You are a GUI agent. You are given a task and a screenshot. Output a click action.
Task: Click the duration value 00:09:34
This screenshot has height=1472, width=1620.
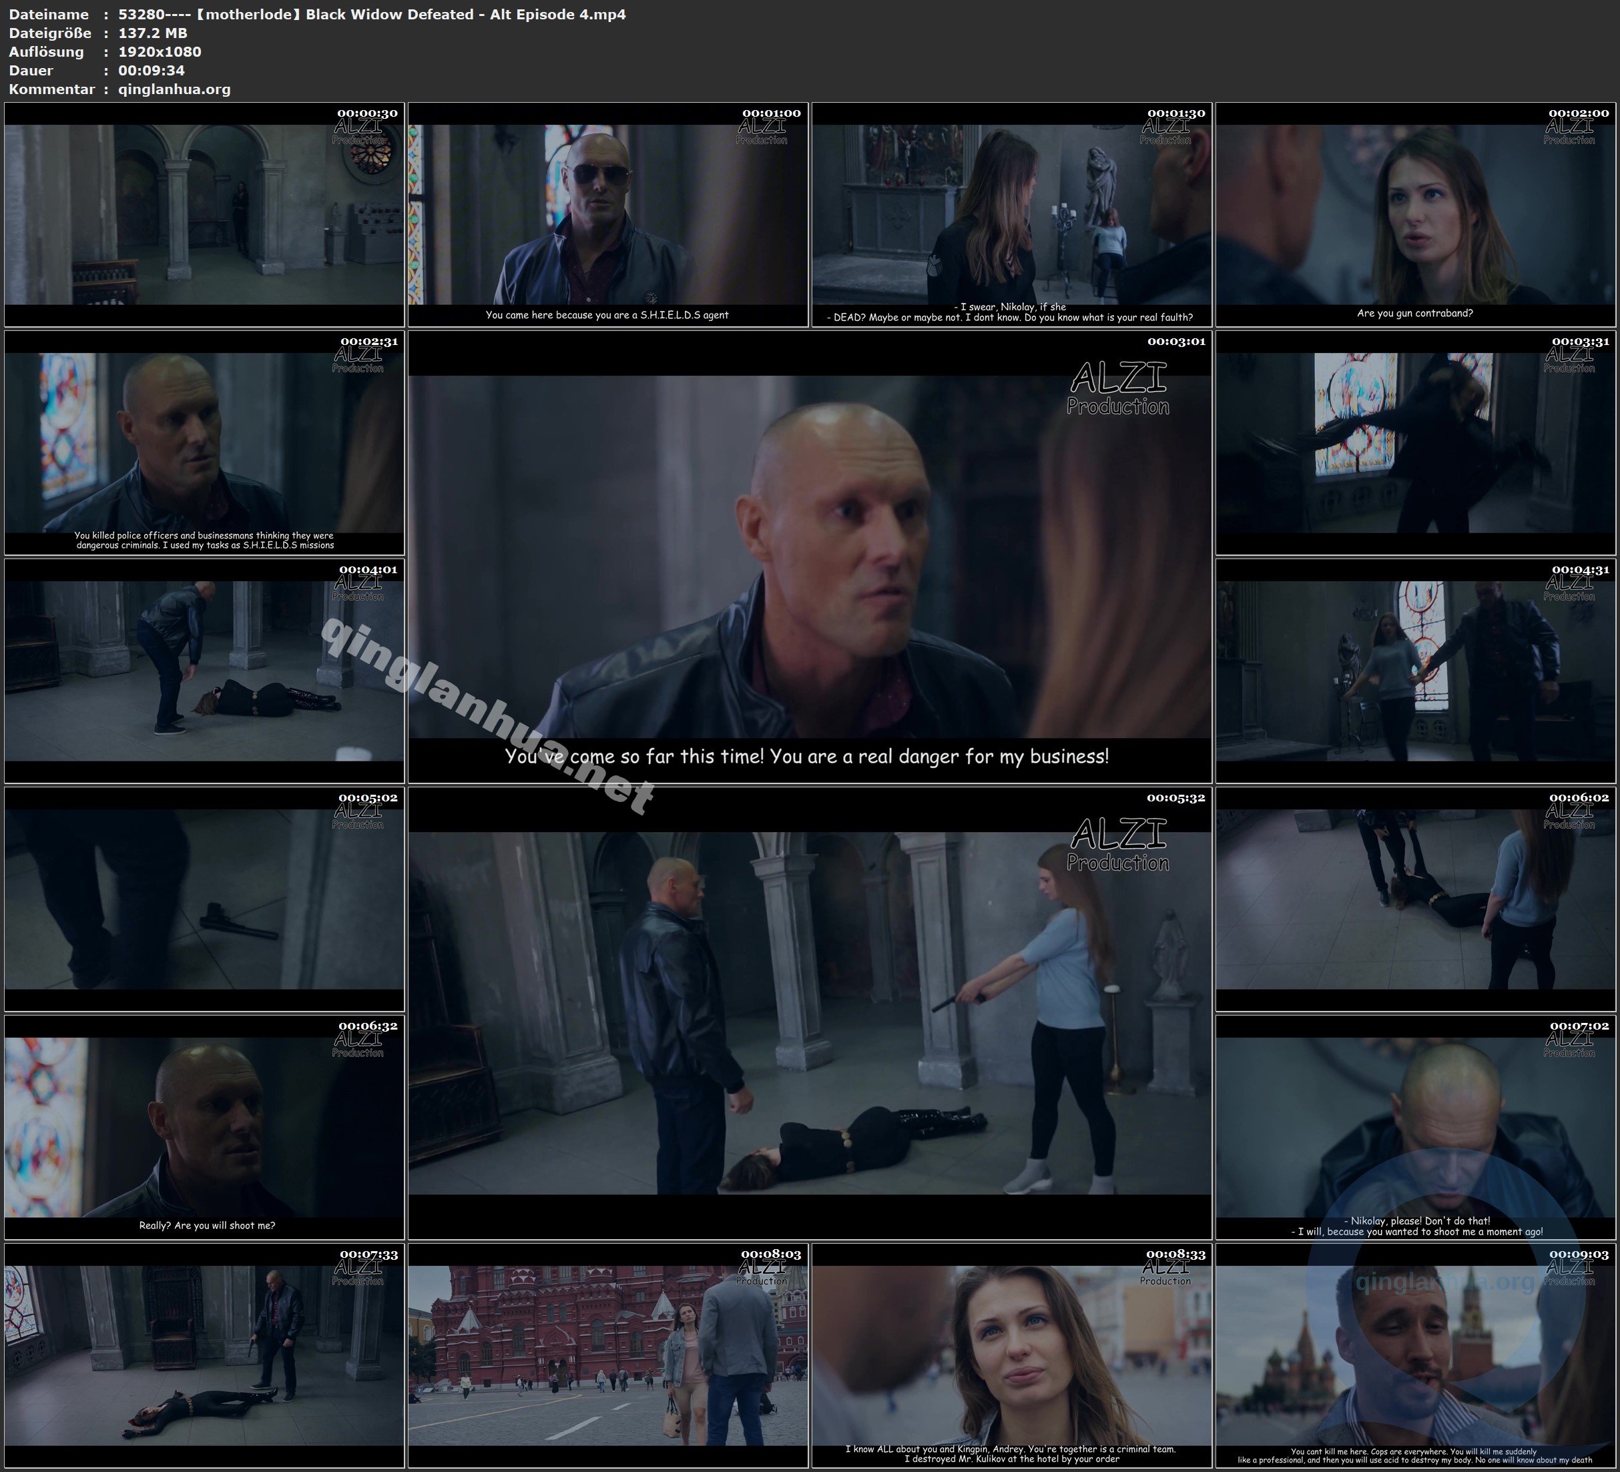click(x=152, y=70)
